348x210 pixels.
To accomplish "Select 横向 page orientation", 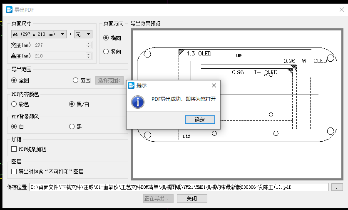I will point(112,38).
